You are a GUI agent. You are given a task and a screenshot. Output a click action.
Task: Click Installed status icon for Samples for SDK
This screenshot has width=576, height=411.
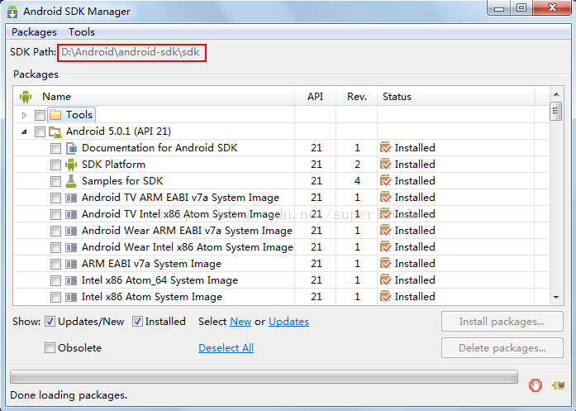[385, 181]
